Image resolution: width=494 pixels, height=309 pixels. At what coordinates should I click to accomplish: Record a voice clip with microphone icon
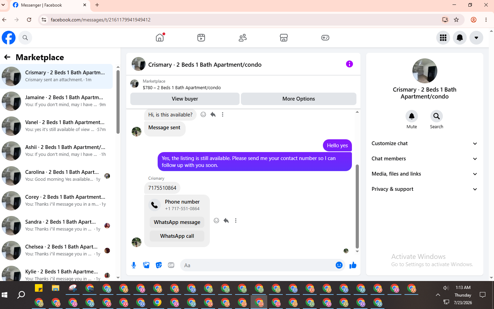(134, 265)
